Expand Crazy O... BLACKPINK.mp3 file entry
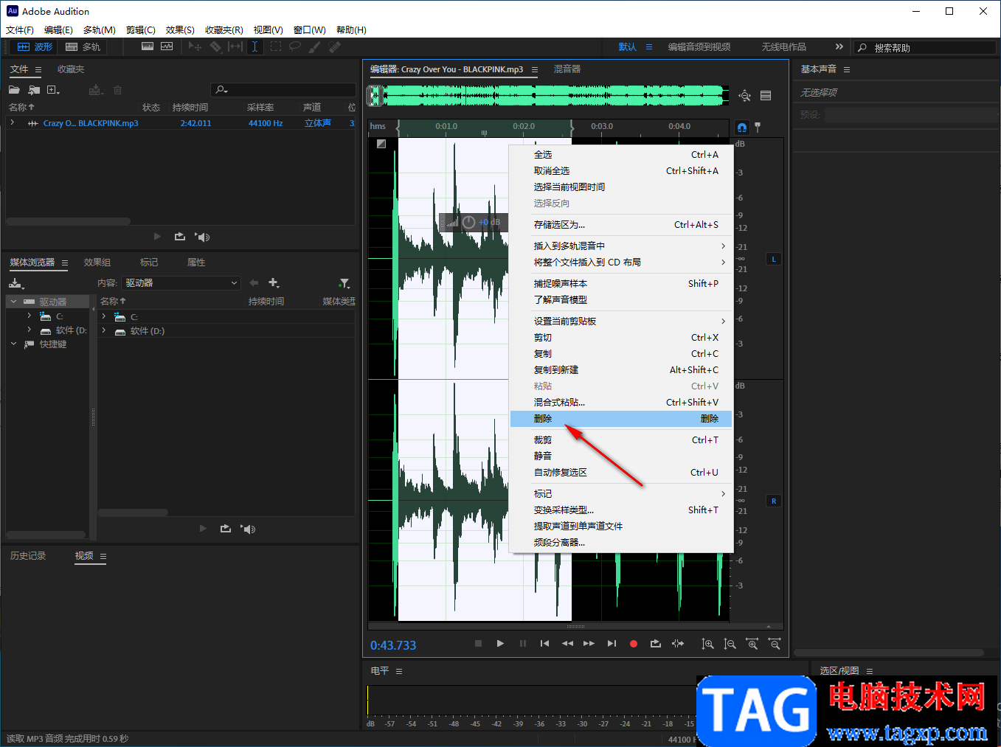 coord(13,123)
